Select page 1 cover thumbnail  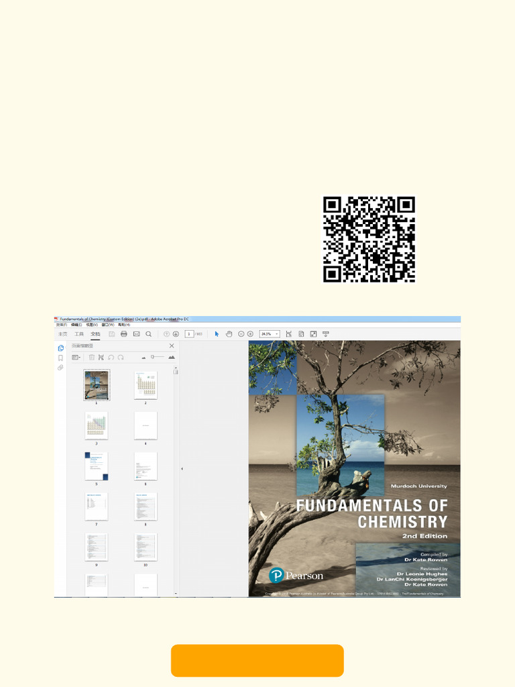97,385
